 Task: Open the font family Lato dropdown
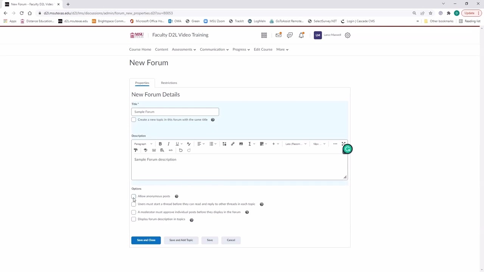(x=296, y=144)
